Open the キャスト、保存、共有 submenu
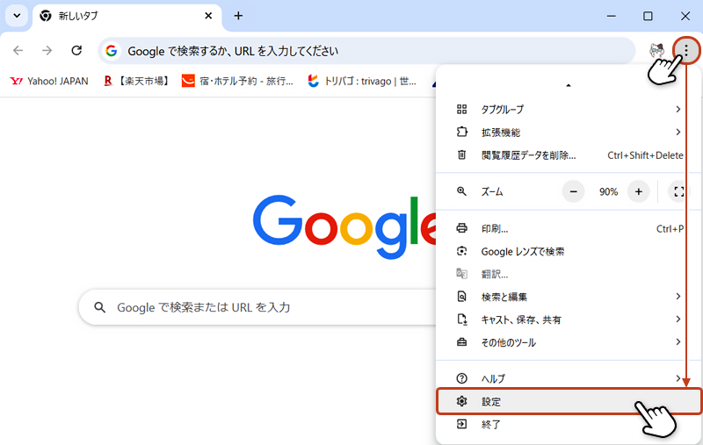The image size is (703, 445). pos(568,319)
